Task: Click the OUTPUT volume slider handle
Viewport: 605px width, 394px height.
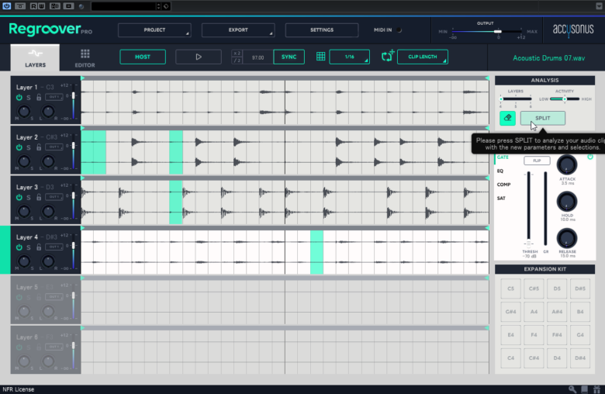Action: coord(499,32)
